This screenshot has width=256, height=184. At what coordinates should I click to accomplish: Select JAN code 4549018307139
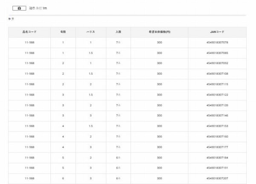click(217, 105)
